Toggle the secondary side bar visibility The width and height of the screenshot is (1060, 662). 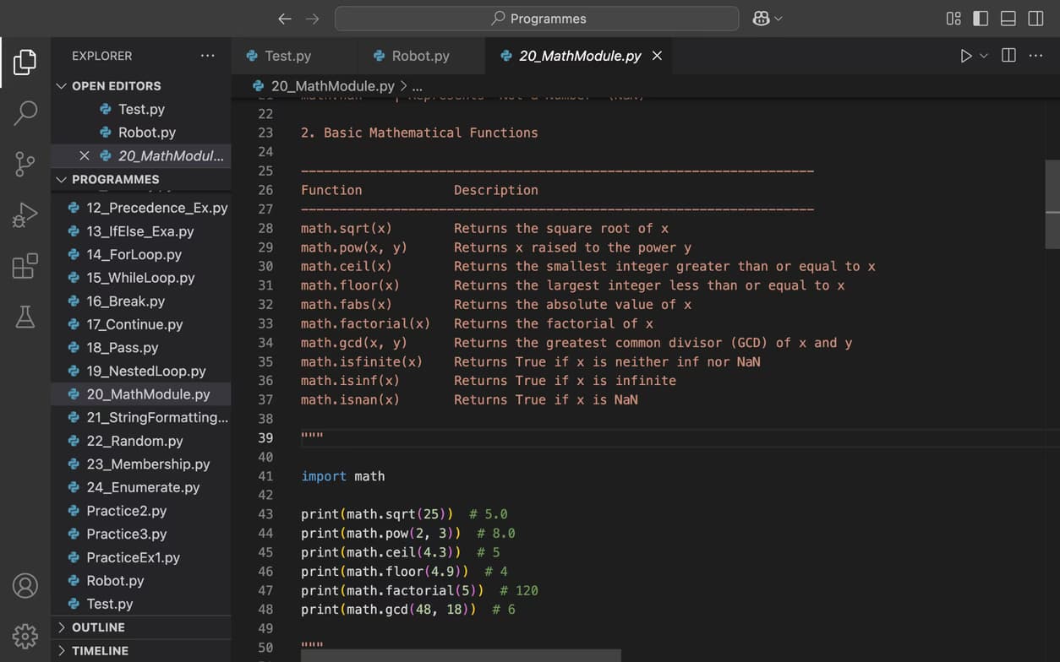[x=1035, y=19]
